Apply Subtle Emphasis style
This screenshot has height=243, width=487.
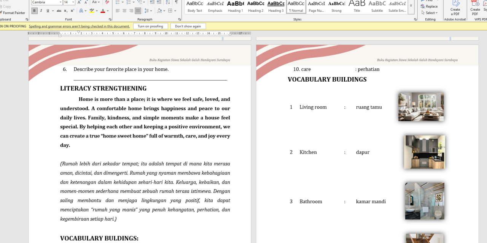click(x=397, y=6)
